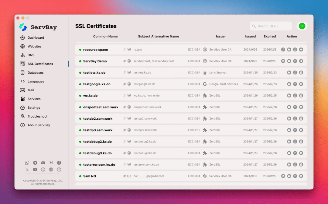Open the folder icon for the testdp2.sam.work row

pyautogui.click(x=289, y=118)
